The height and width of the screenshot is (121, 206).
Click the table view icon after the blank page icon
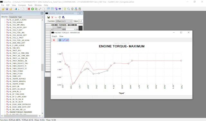(49, 9)
